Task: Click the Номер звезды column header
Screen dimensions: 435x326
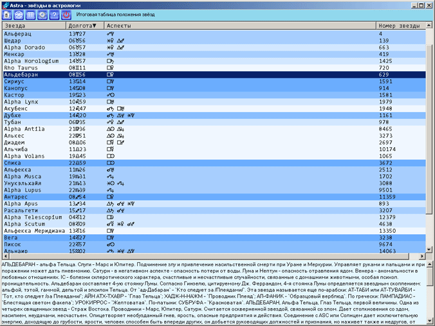Action: click(x=399, y=26)
